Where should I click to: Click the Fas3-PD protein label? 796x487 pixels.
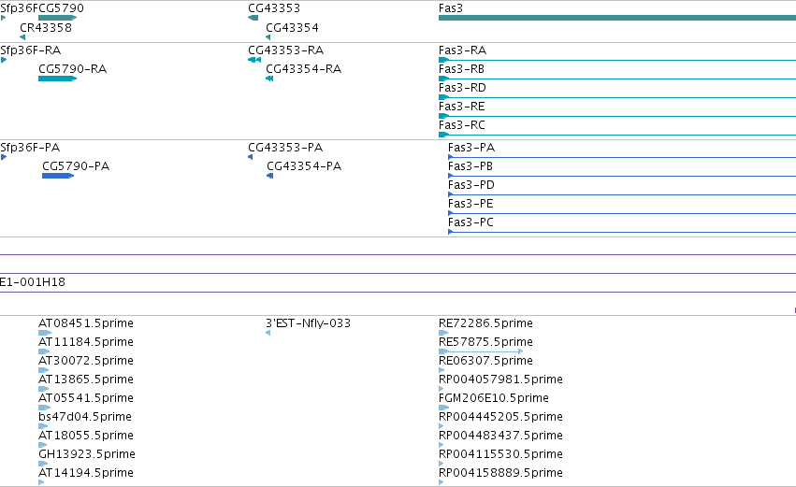(x=471, y=185)
